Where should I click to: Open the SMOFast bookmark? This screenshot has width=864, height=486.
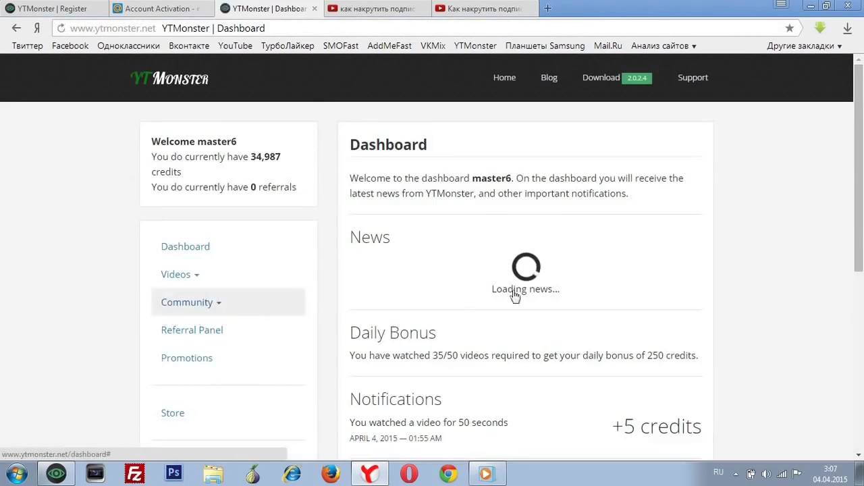click(341, 46)
